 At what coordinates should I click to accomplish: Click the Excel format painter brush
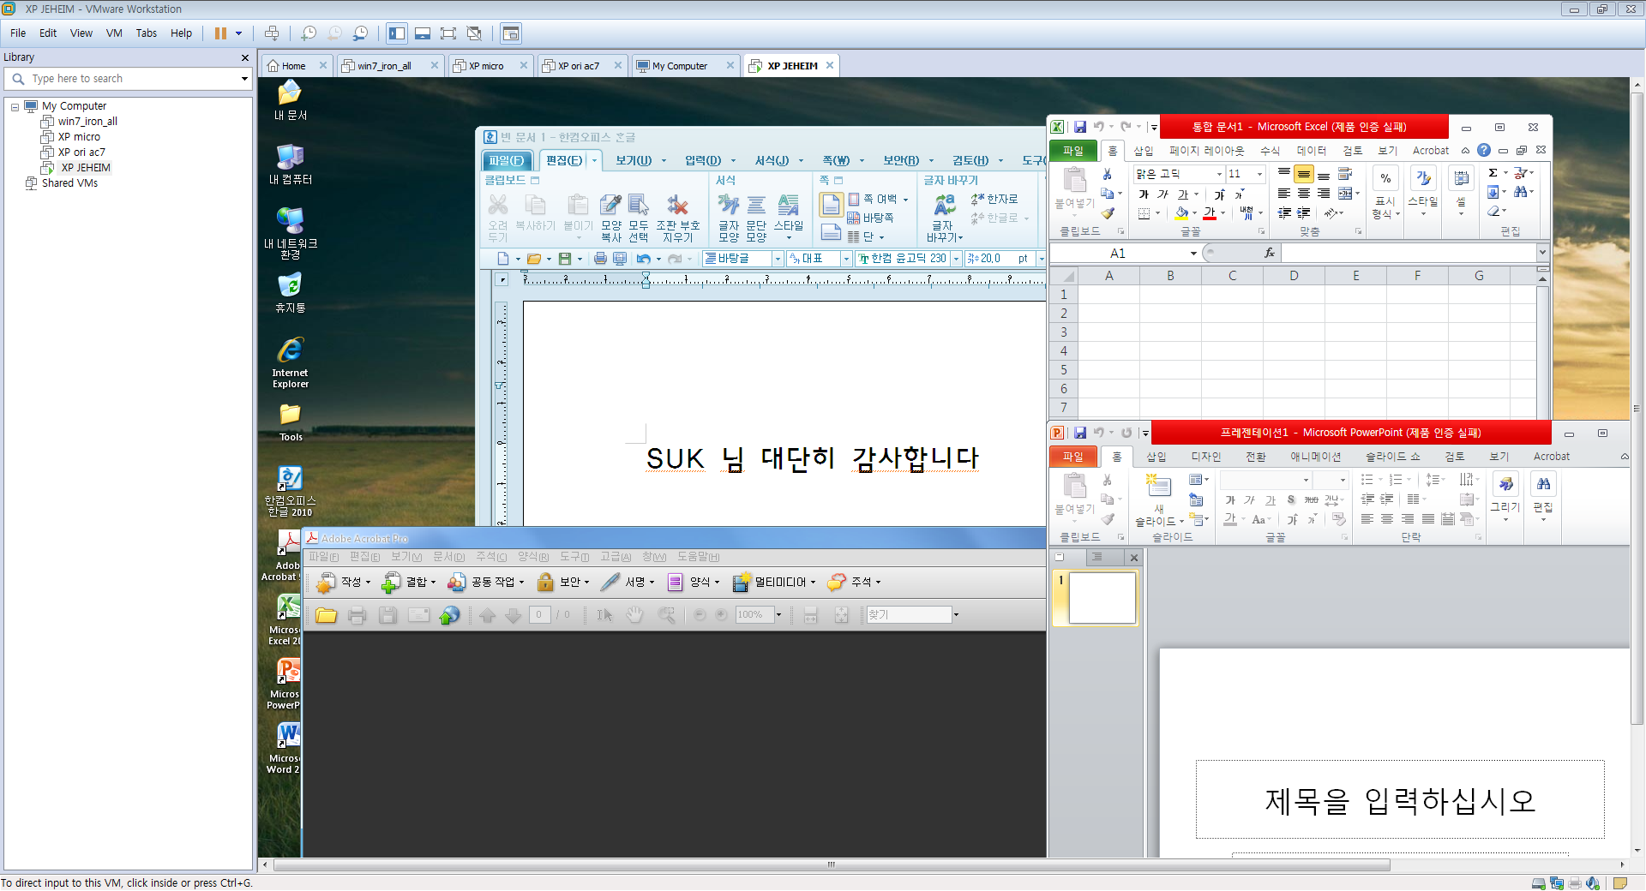(x=1108, y=213)
